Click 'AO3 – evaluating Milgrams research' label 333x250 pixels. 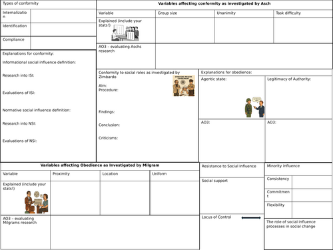[20, 221]
